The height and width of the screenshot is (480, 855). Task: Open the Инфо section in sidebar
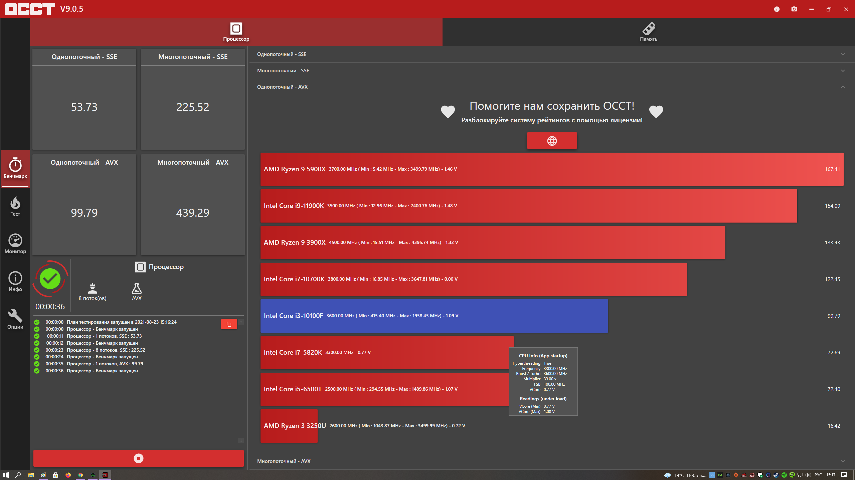click(15, 282)
